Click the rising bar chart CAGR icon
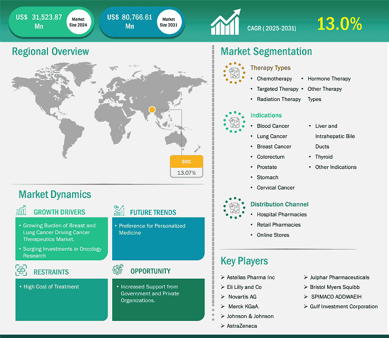Image resolution: width=389 pixels, height=338 pixels. pos(225,22)
